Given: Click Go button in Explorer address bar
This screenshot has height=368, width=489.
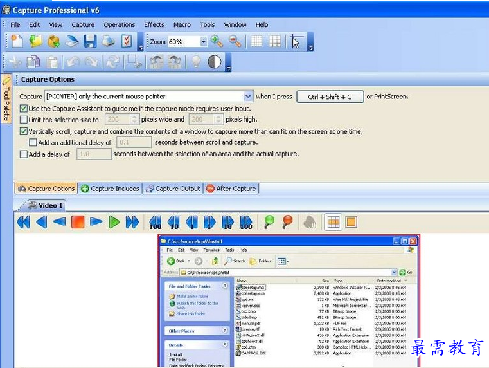Looking at the screenshot, I should pos(406,273).
